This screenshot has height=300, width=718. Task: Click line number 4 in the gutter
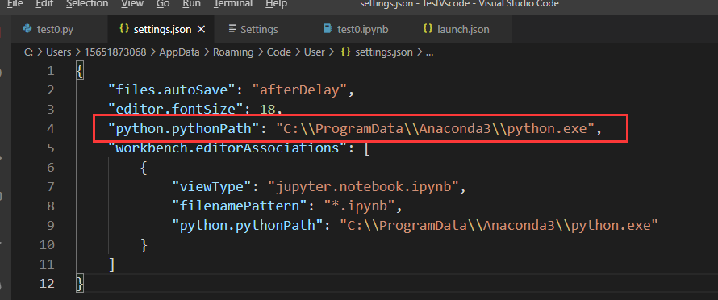tap(50, 129)
